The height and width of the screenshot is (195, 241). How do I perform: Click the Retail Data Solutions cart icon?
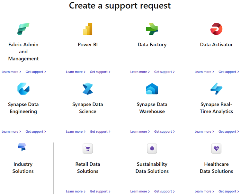click(88, 148)
